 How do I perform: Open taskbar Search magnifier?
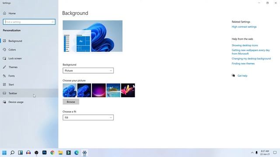click(x=12, y=153)
